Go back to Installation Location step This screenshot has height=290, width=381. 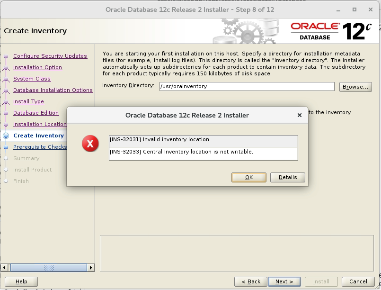(x=40, y=124)
